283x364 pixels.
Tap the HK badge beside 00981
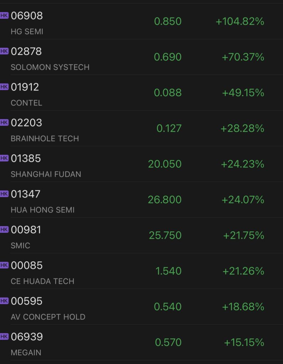(x=4, y=230)
